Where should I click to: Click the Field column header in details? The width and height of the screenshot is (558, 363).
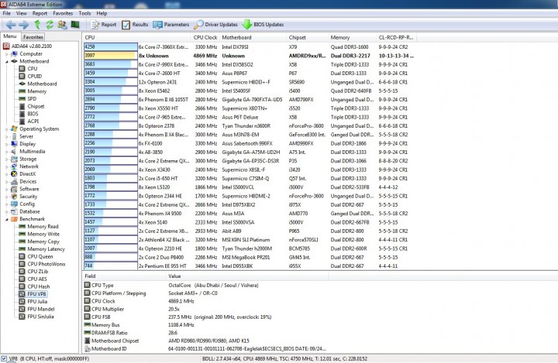pos(125,276)
